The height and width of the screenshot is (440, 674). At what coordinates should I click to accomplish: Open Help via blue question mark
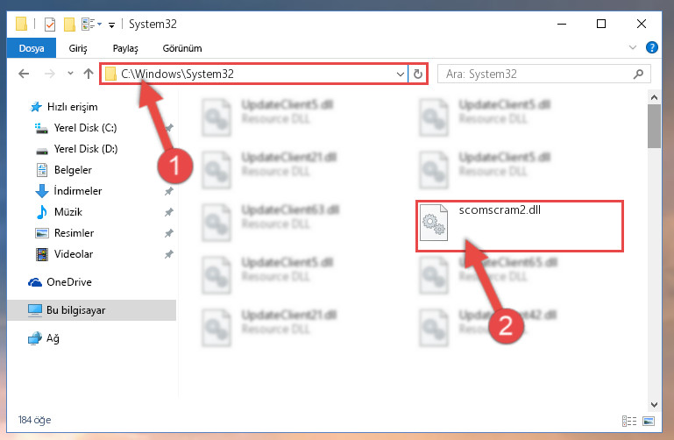click(x=651, y=47)
